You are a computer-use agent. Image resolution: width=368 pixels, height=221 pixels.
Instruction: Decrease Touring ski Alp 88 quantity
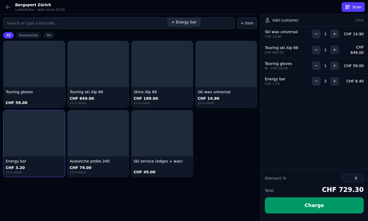pyautogui.click(x=316, y=50)
